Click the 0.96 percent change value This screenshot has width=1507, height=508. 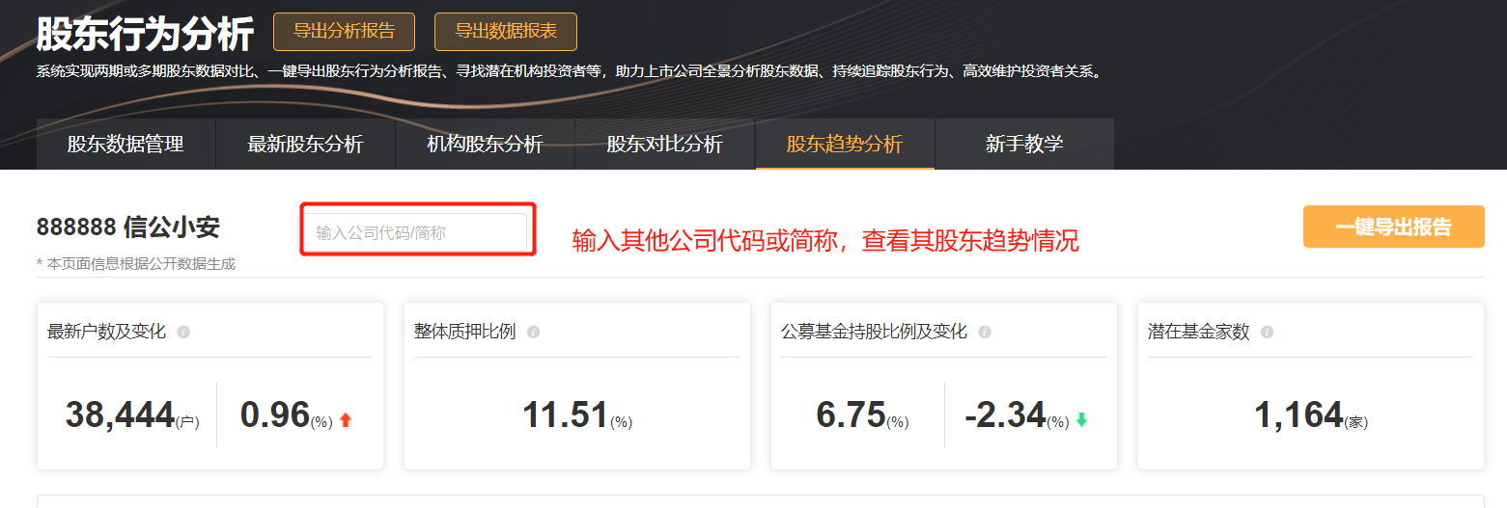click(x=274, y=414)
